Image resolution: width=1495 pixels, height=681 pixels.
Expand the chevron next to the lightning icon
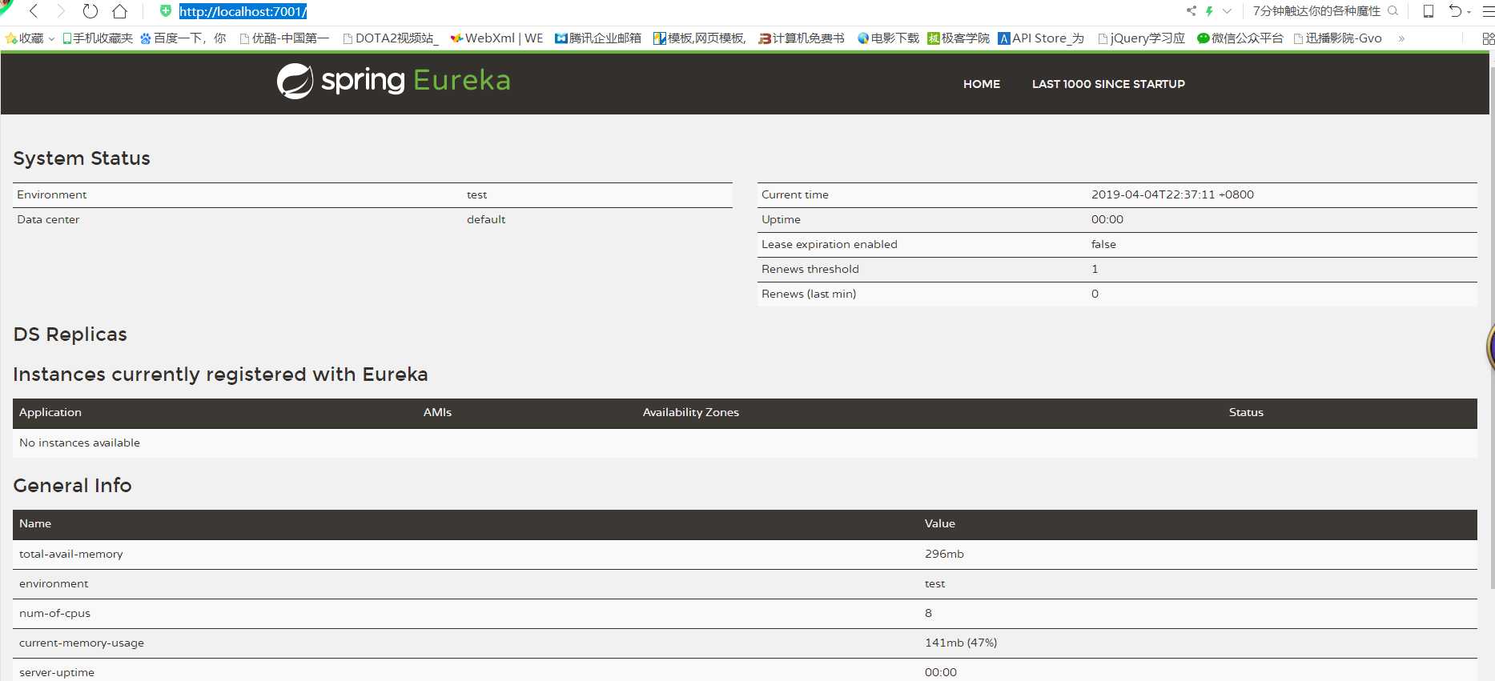(1227, 11)
